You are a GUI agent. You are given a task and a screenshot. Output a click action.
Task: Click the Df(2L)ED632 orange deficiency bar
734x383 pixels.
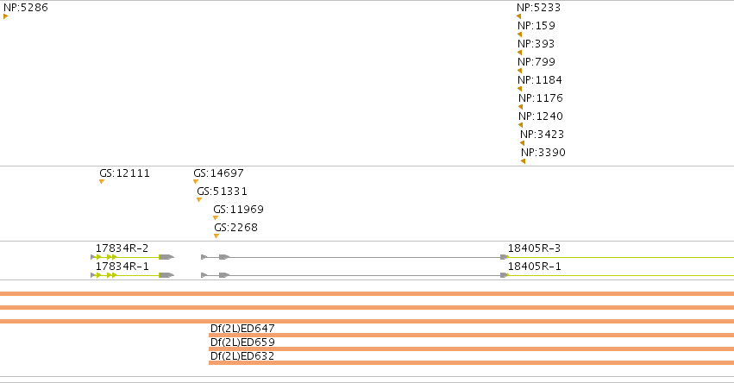(472, 362)
